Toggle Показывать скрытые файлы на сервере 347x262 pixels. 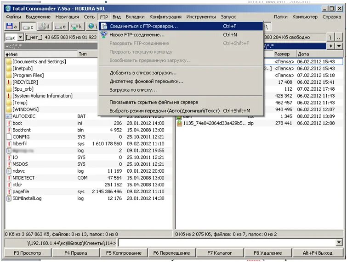click(181, 102)
